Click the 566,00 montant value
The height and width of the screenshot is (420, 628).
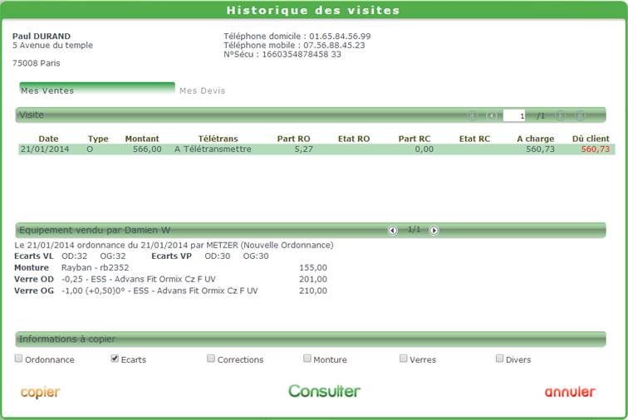pos(147,149)
